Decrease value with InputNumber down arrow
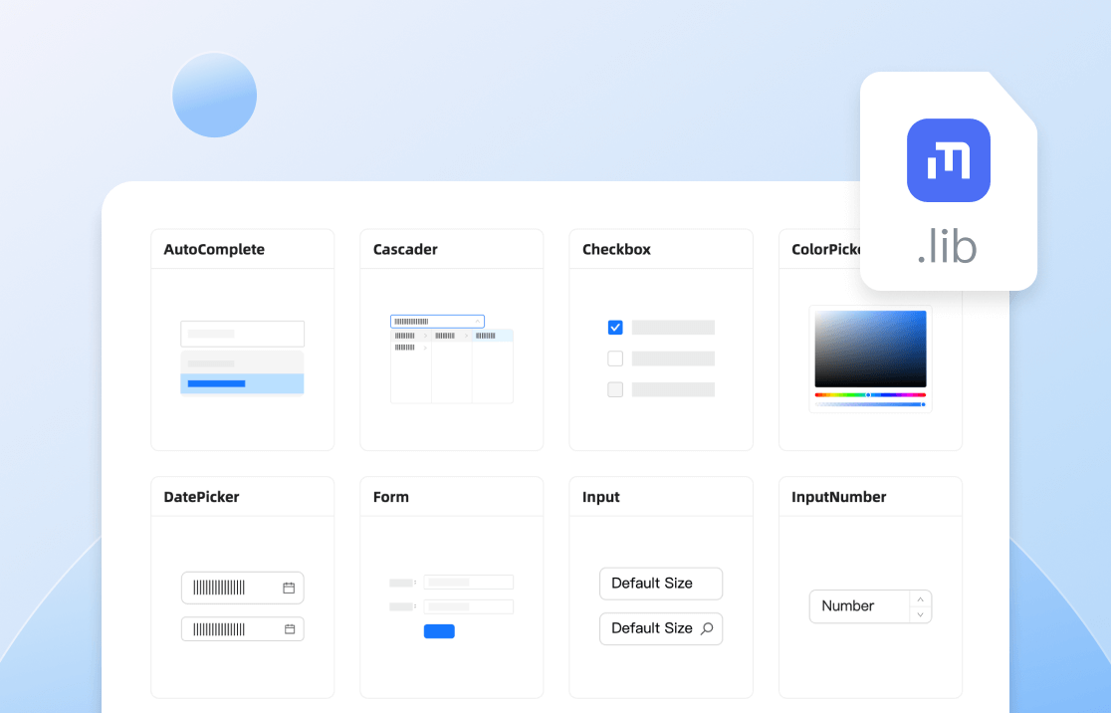This screenshot has width=1111, height=713. [x=920, y=614]
